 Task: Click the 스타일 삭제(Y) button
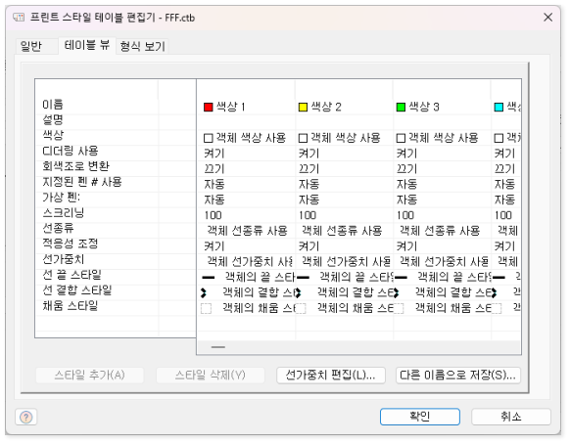click(x=211, y=375)
